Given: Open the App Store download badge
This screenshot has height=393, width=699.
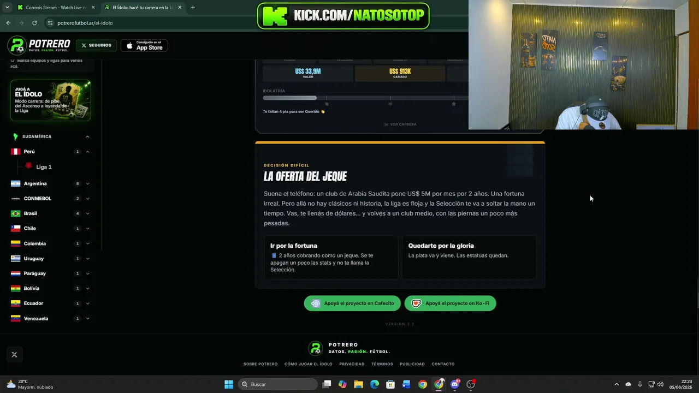Looking at the screenshot, I should pos(144,46).
